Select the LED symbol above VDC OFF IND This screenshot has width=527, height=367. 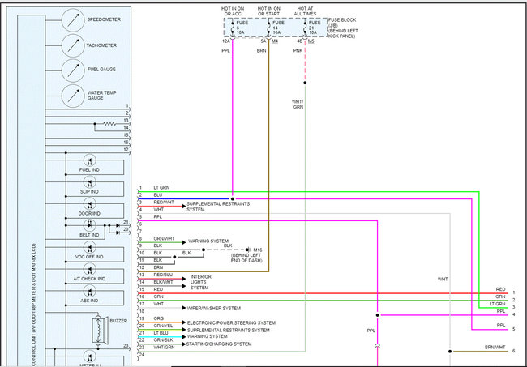pos(90,247)
